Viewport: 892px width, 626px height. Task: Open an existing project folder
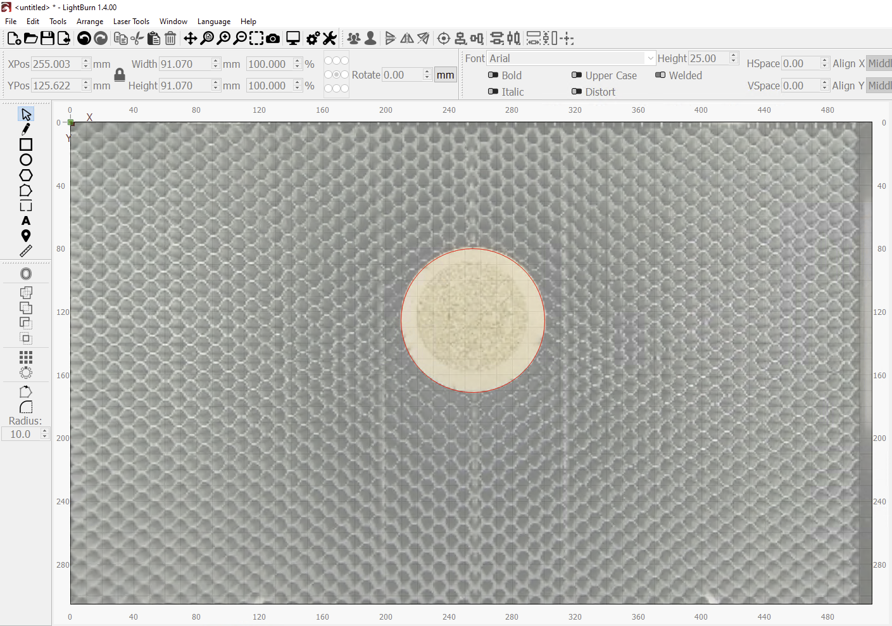tap(30, 39)
